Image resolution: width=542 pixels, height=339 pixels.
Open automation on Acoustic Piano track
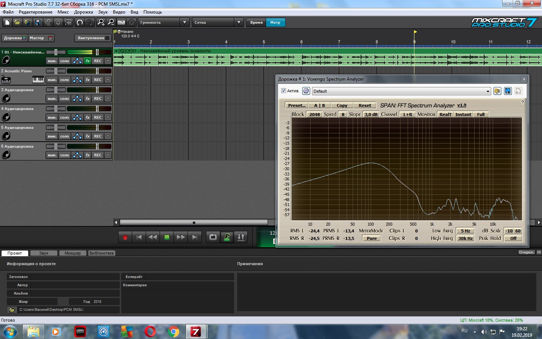pos(77,80)
